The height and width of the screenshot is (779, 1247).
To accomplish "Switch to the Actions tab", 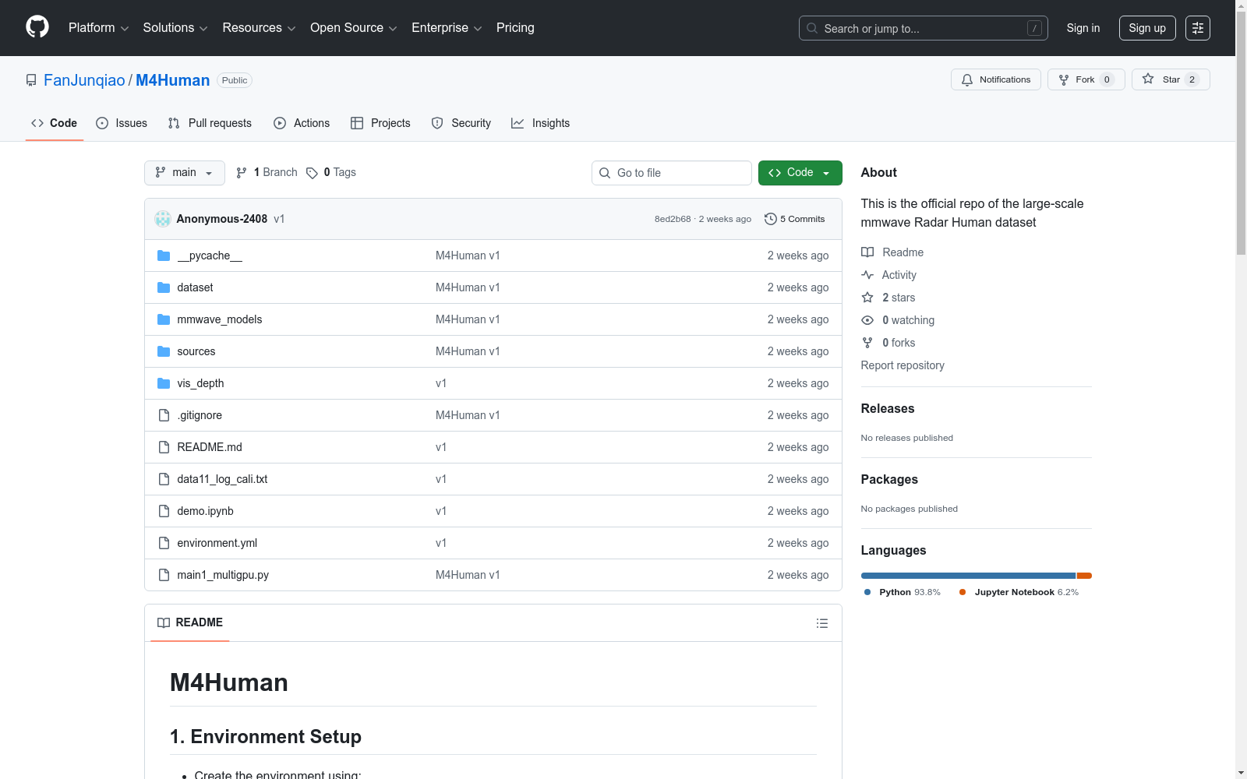I will 302,123.
